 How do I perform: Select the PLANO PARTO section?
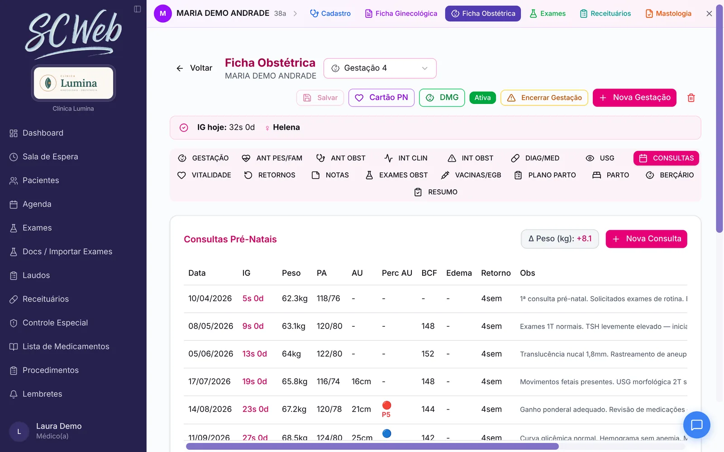tap(545, 175)
